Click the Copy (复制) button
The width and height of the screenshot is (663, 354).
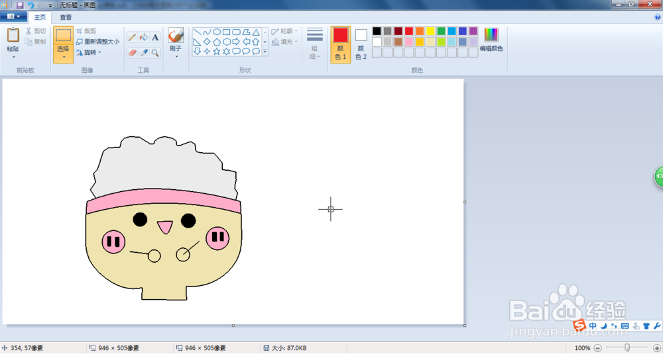tap(36, 42)
